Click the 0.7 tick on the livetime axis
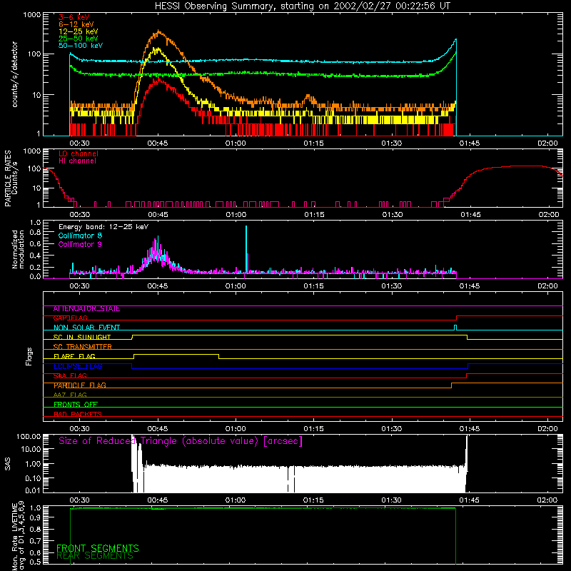Screen dimensions: 571x571 tap(35, 541)
